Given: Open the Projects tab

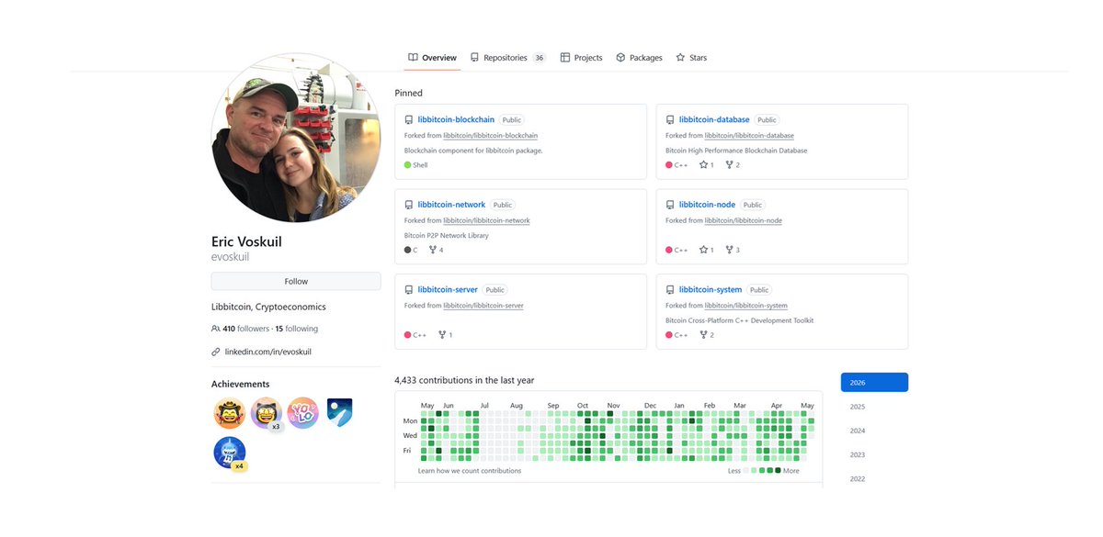Looking at the screenshot, I should point(581,58).
